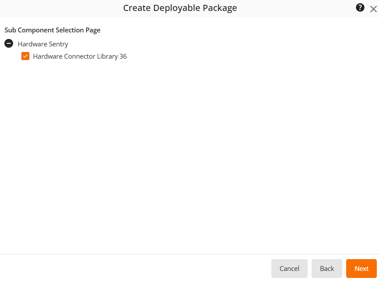Click the Next button
This screenshot has height=281, width=379.
[x=361, y=268]
